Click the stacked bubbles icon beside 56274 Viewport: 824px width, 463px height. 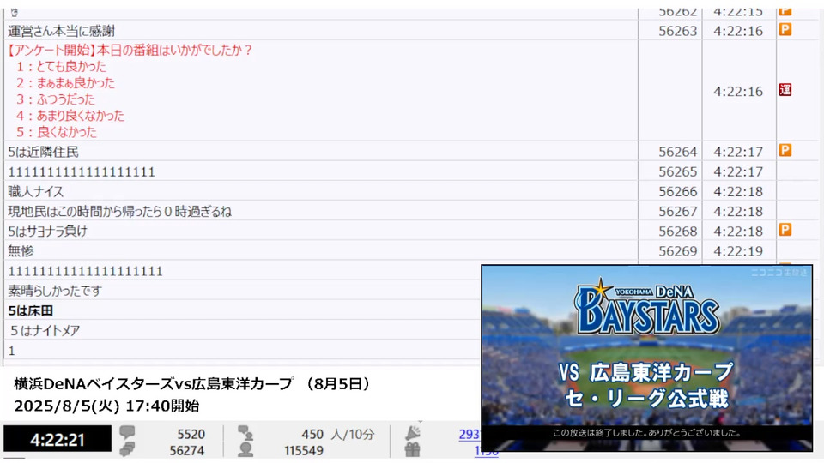click(x=127, y=449)
